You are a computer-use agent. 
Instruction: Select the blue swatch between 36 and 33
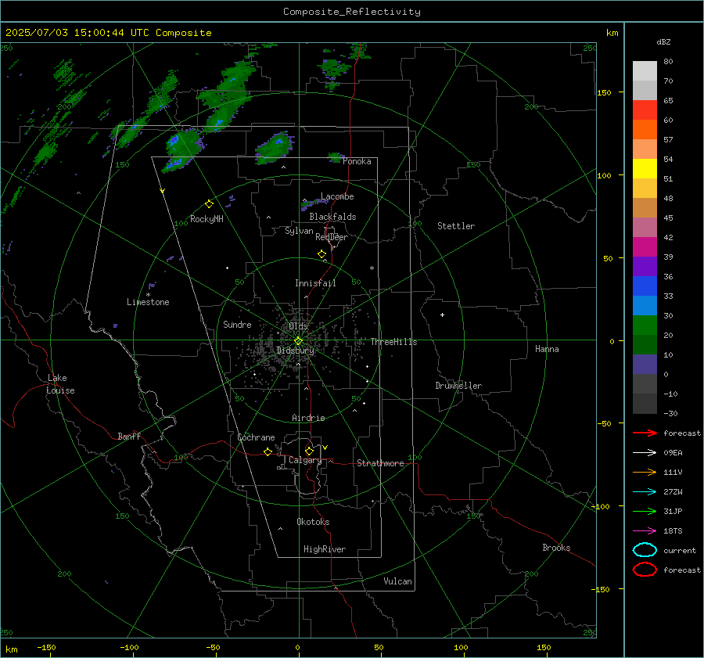point(645,286)
